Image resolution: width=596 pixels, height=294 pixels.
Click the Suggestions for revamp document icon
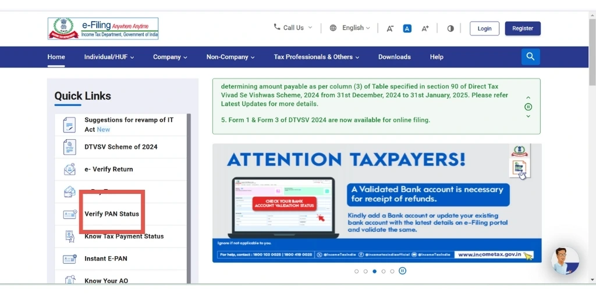pyautogui.click(x=70, y=125)
